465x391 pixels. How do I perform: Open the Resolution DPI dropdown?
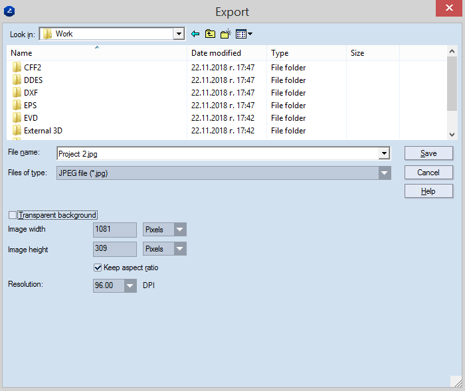tap(130, 286)
